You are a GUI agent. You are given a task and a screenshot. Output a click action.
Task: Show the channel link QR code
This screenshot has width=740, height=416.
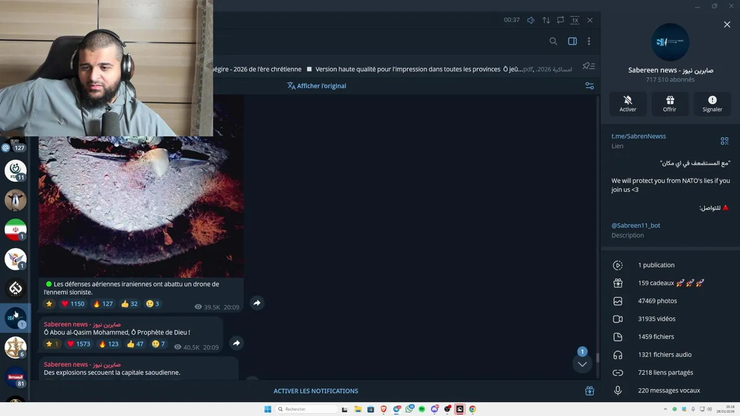724,140
